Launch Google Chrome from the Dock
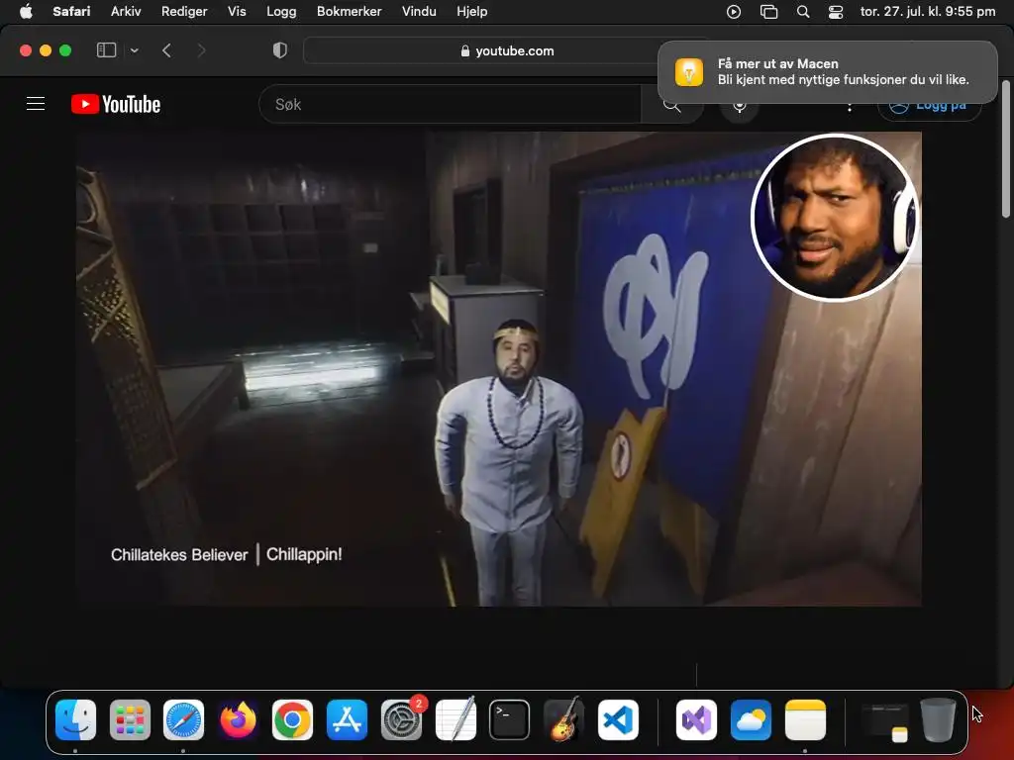Image resolution: width=1014 pixels, height=760 pixels. coord(292,720)
